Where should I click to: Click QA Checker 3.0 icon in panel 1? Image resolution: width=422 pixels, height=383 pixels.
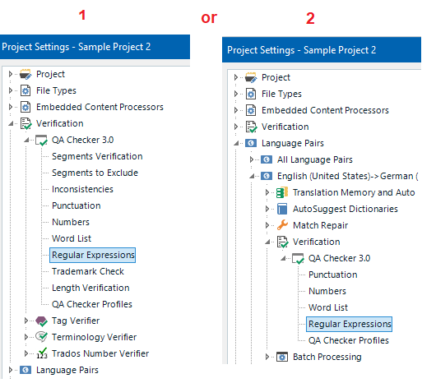coord(41,140)
